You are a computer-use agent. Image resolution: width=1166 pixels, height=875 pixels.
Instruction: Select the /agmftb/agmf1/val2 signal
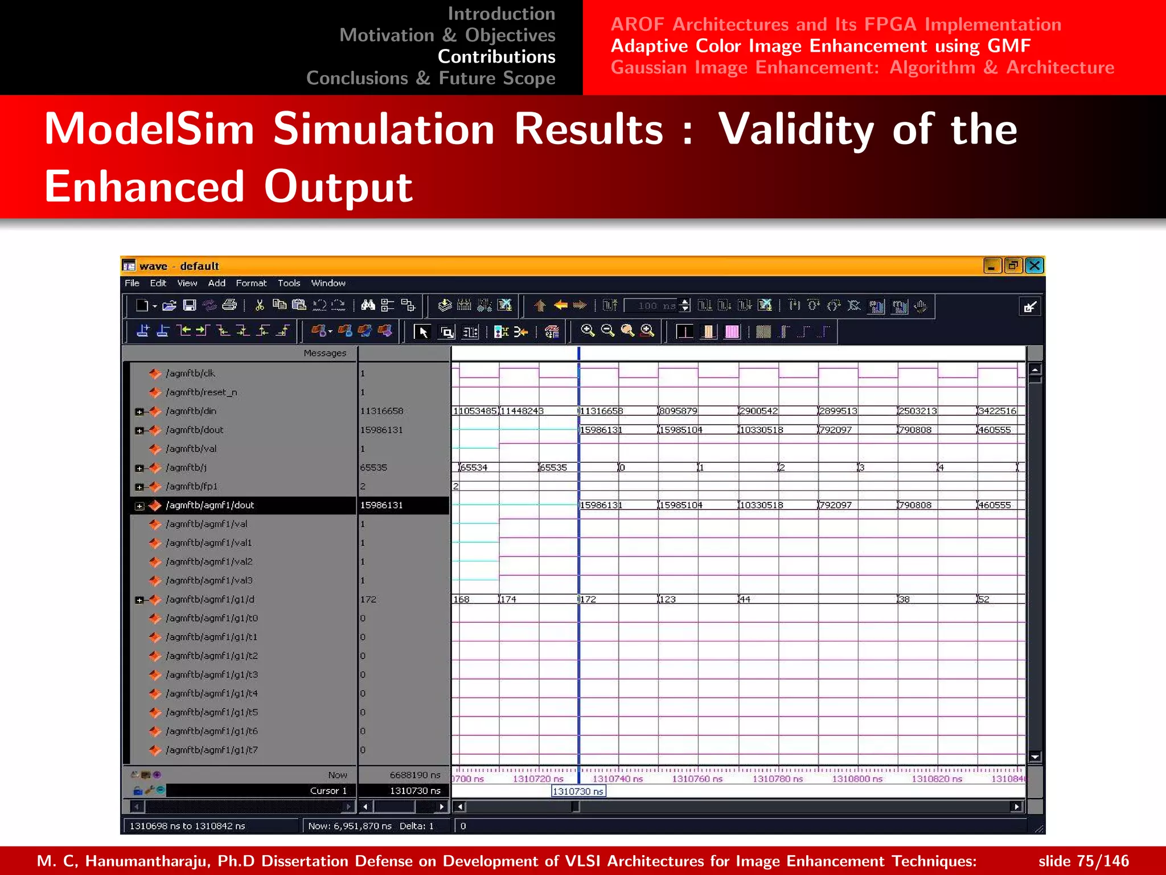(x=209, y=561)
